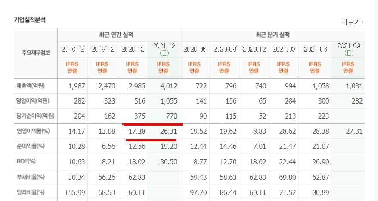Image resolution: width=378 pixels, height=201 pixels.
Task: Select the 매출액(억원) row label
Action: pos(31,86)
